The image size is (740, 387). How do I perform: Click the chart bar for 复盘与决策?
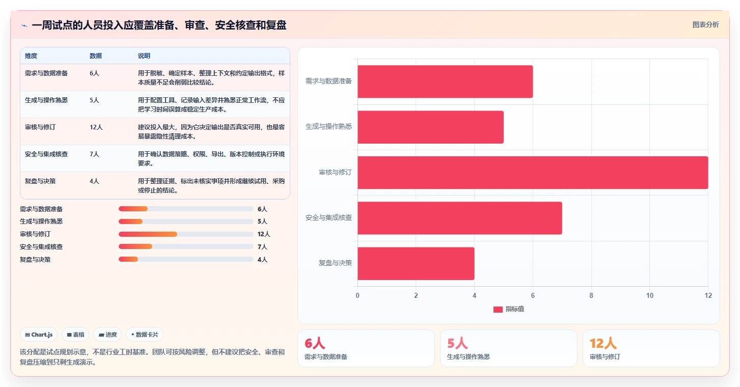pos(416,263)
